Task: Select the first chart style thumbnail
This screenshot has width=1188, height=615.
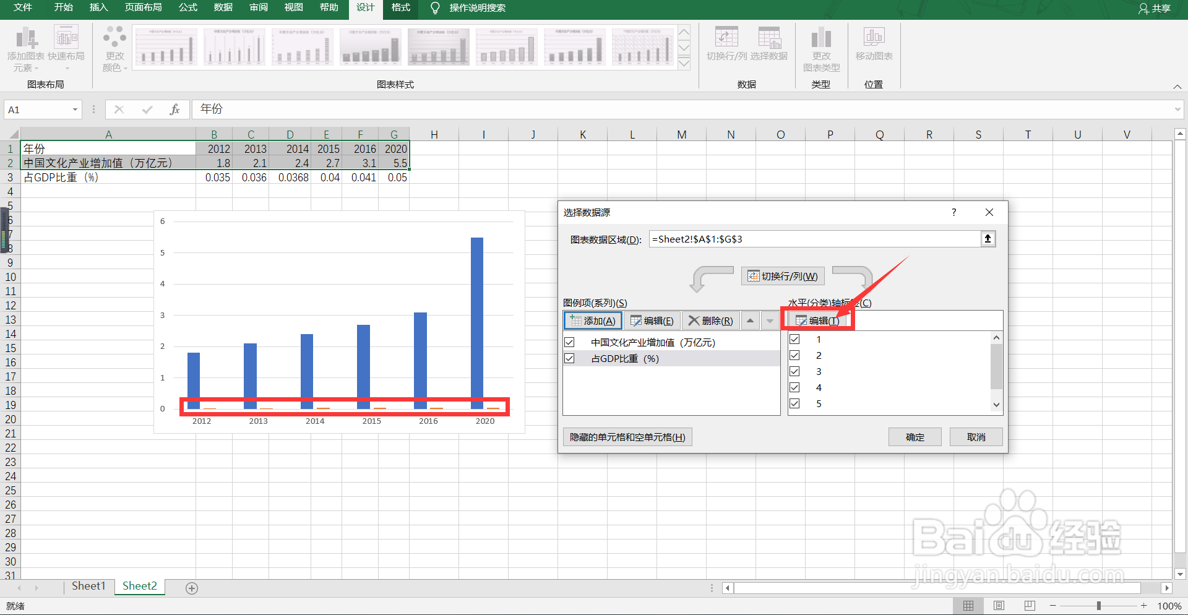Action: [166, 47]
